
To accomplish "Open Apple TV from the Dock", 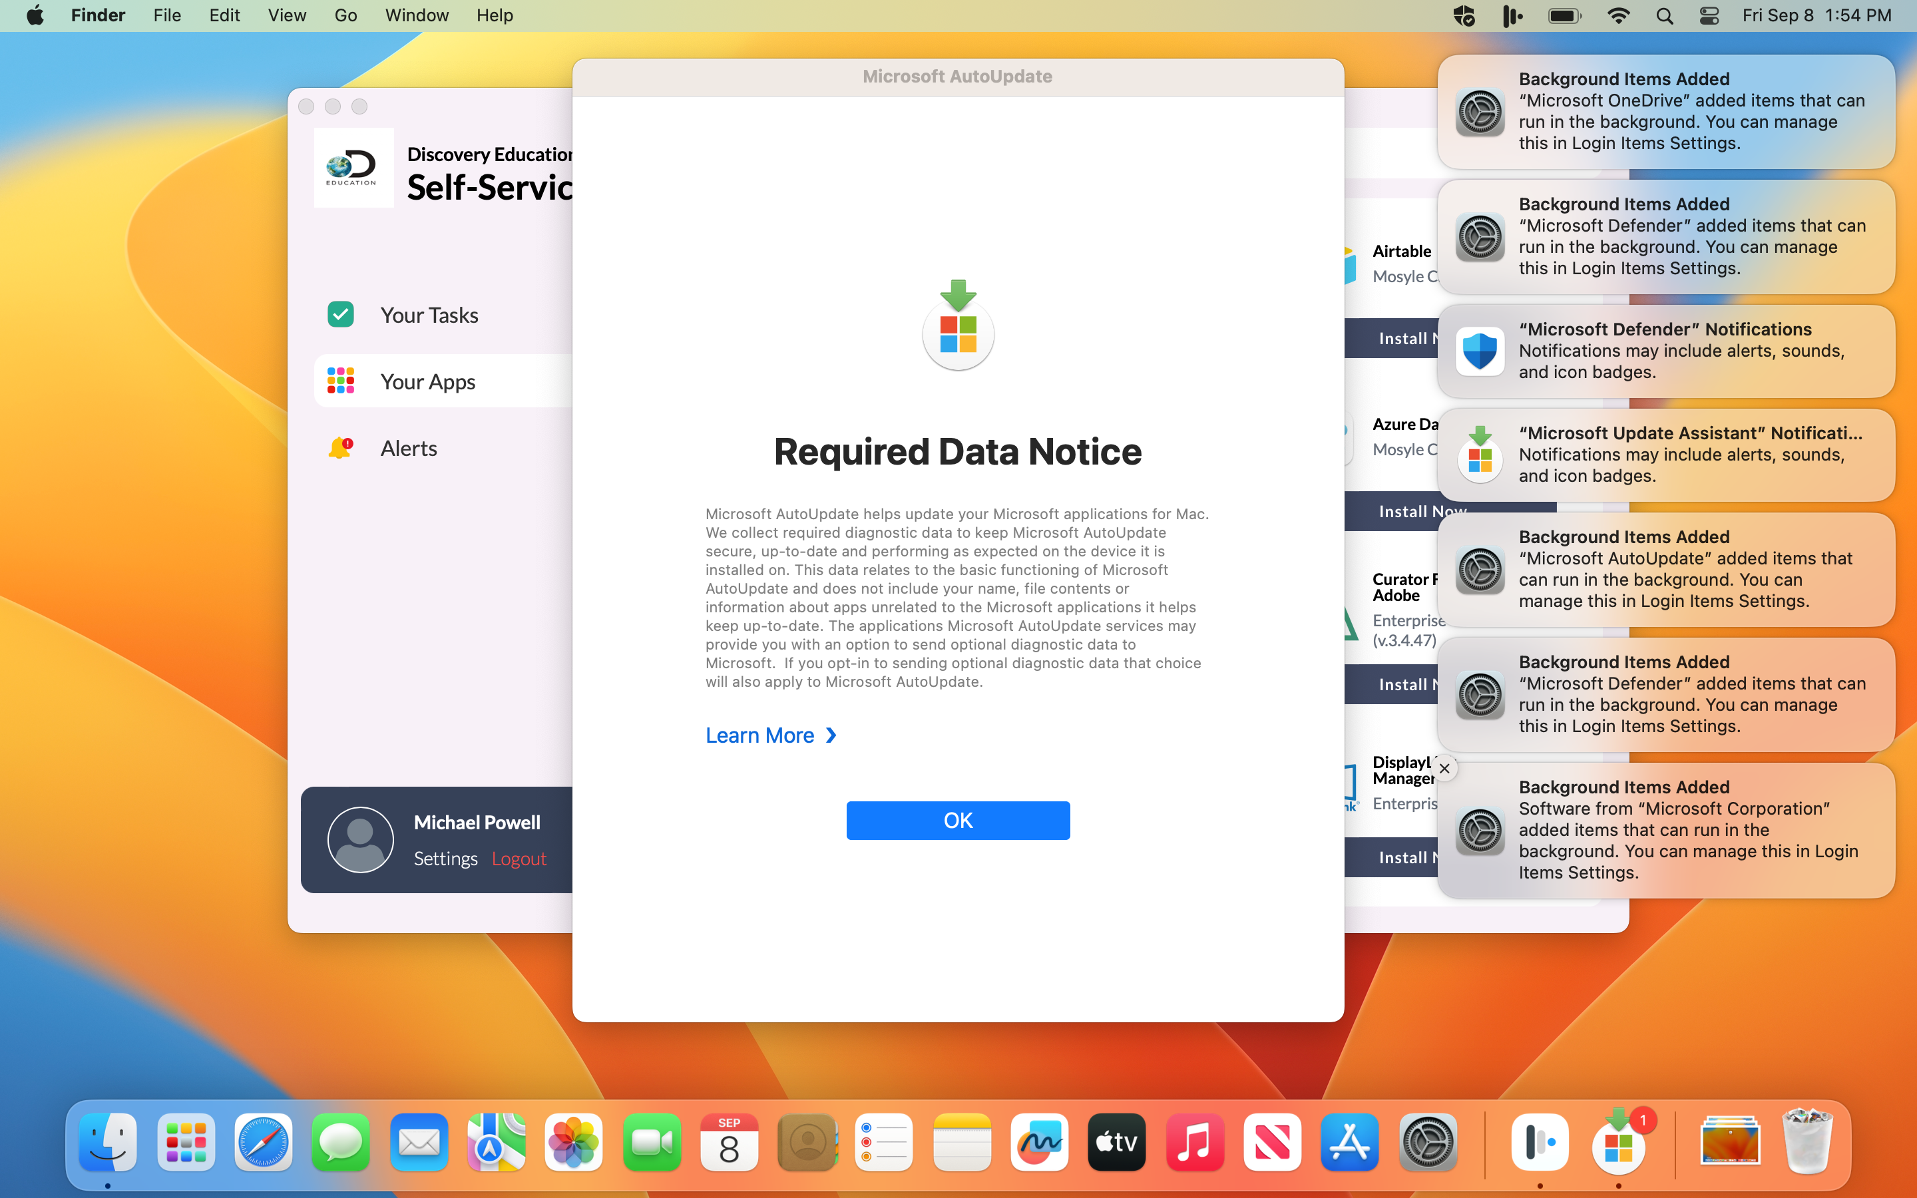I will 1117,1141.
